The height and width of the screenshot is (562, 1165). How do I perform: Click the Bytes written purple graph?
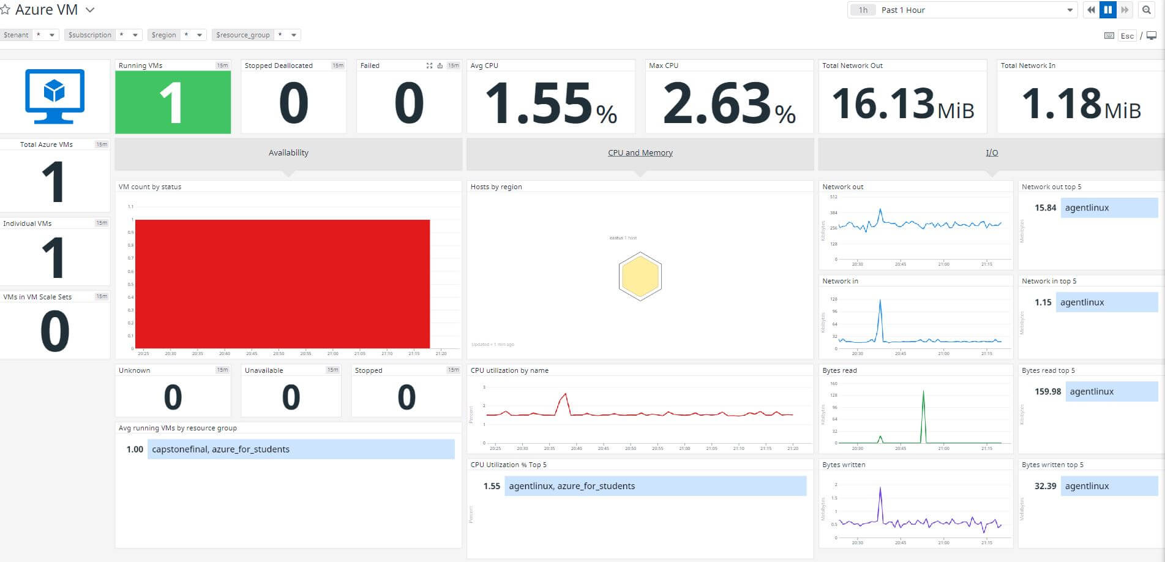(x=920, y=512)
